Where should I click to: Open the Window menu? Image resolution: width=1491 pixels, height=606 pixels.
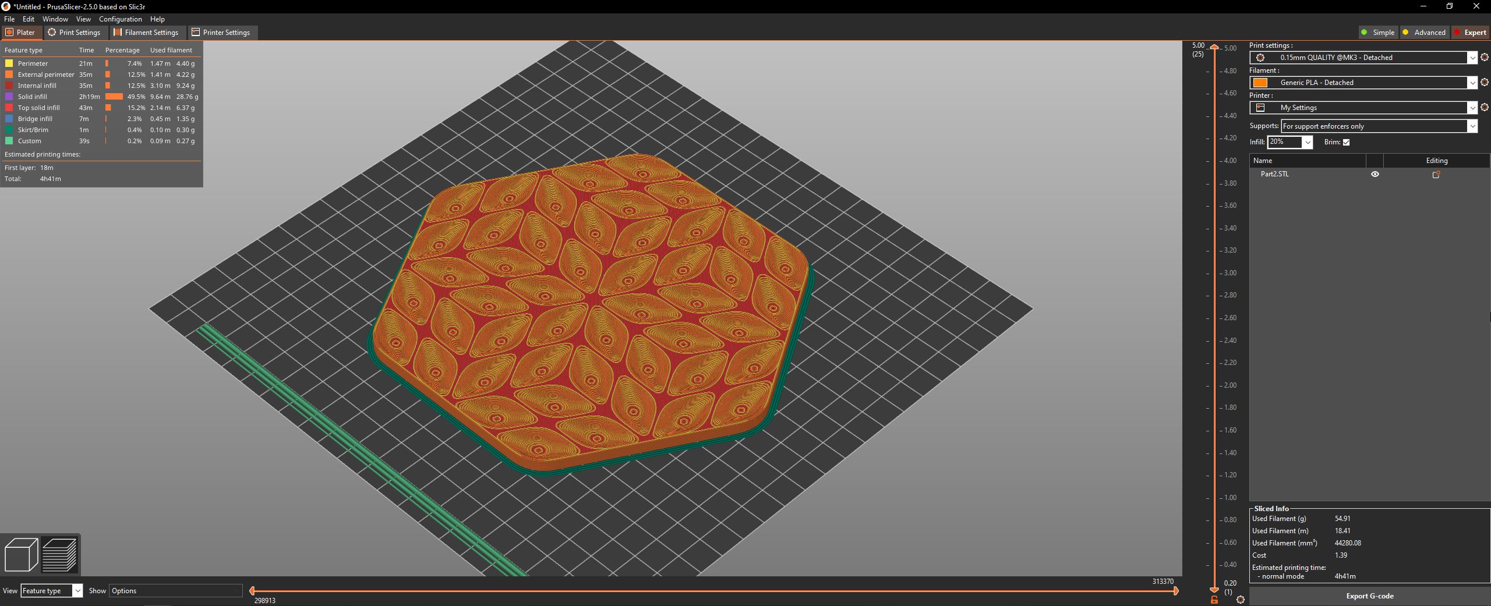[55, 19]
